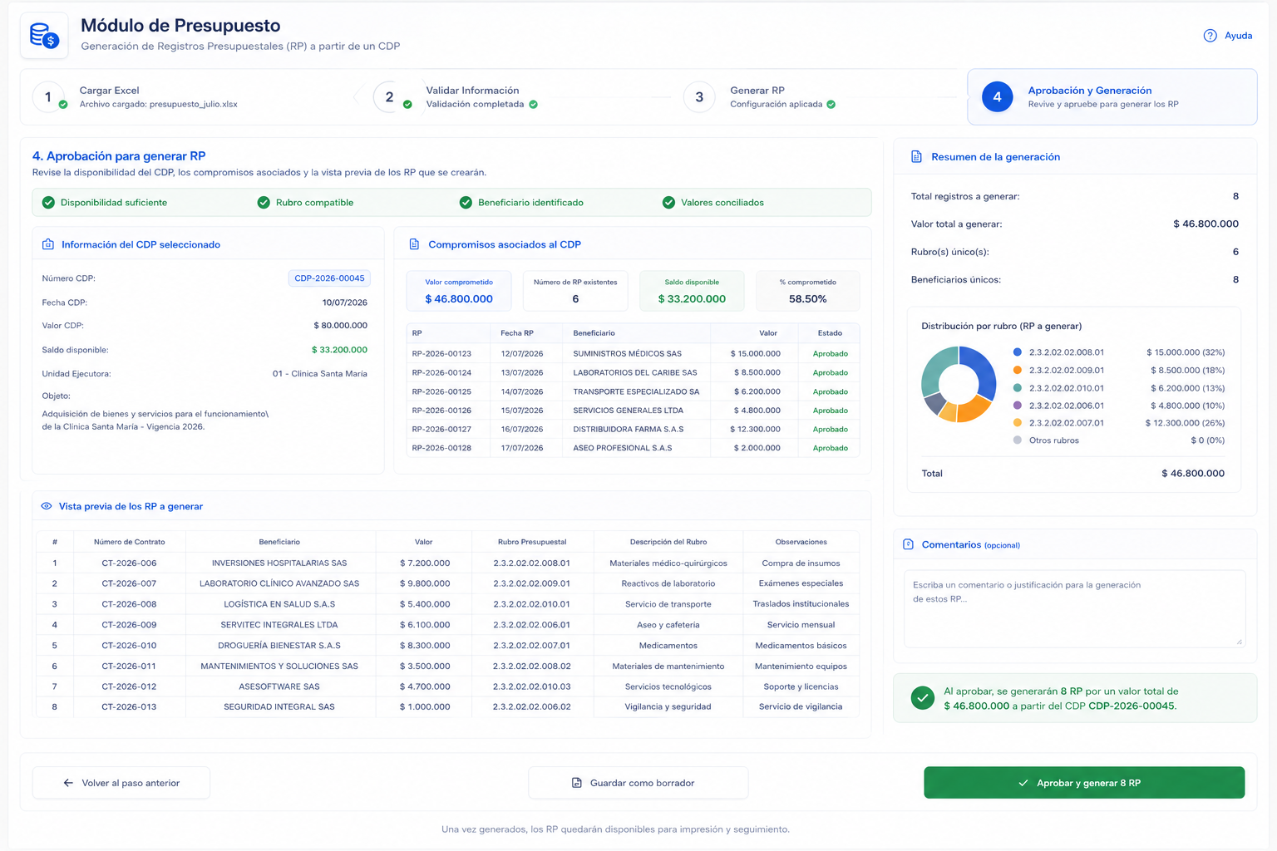Click Aprobar y generar 8 RP button
Viewport: 1277px width, 851px height.
coord(1084,783)
